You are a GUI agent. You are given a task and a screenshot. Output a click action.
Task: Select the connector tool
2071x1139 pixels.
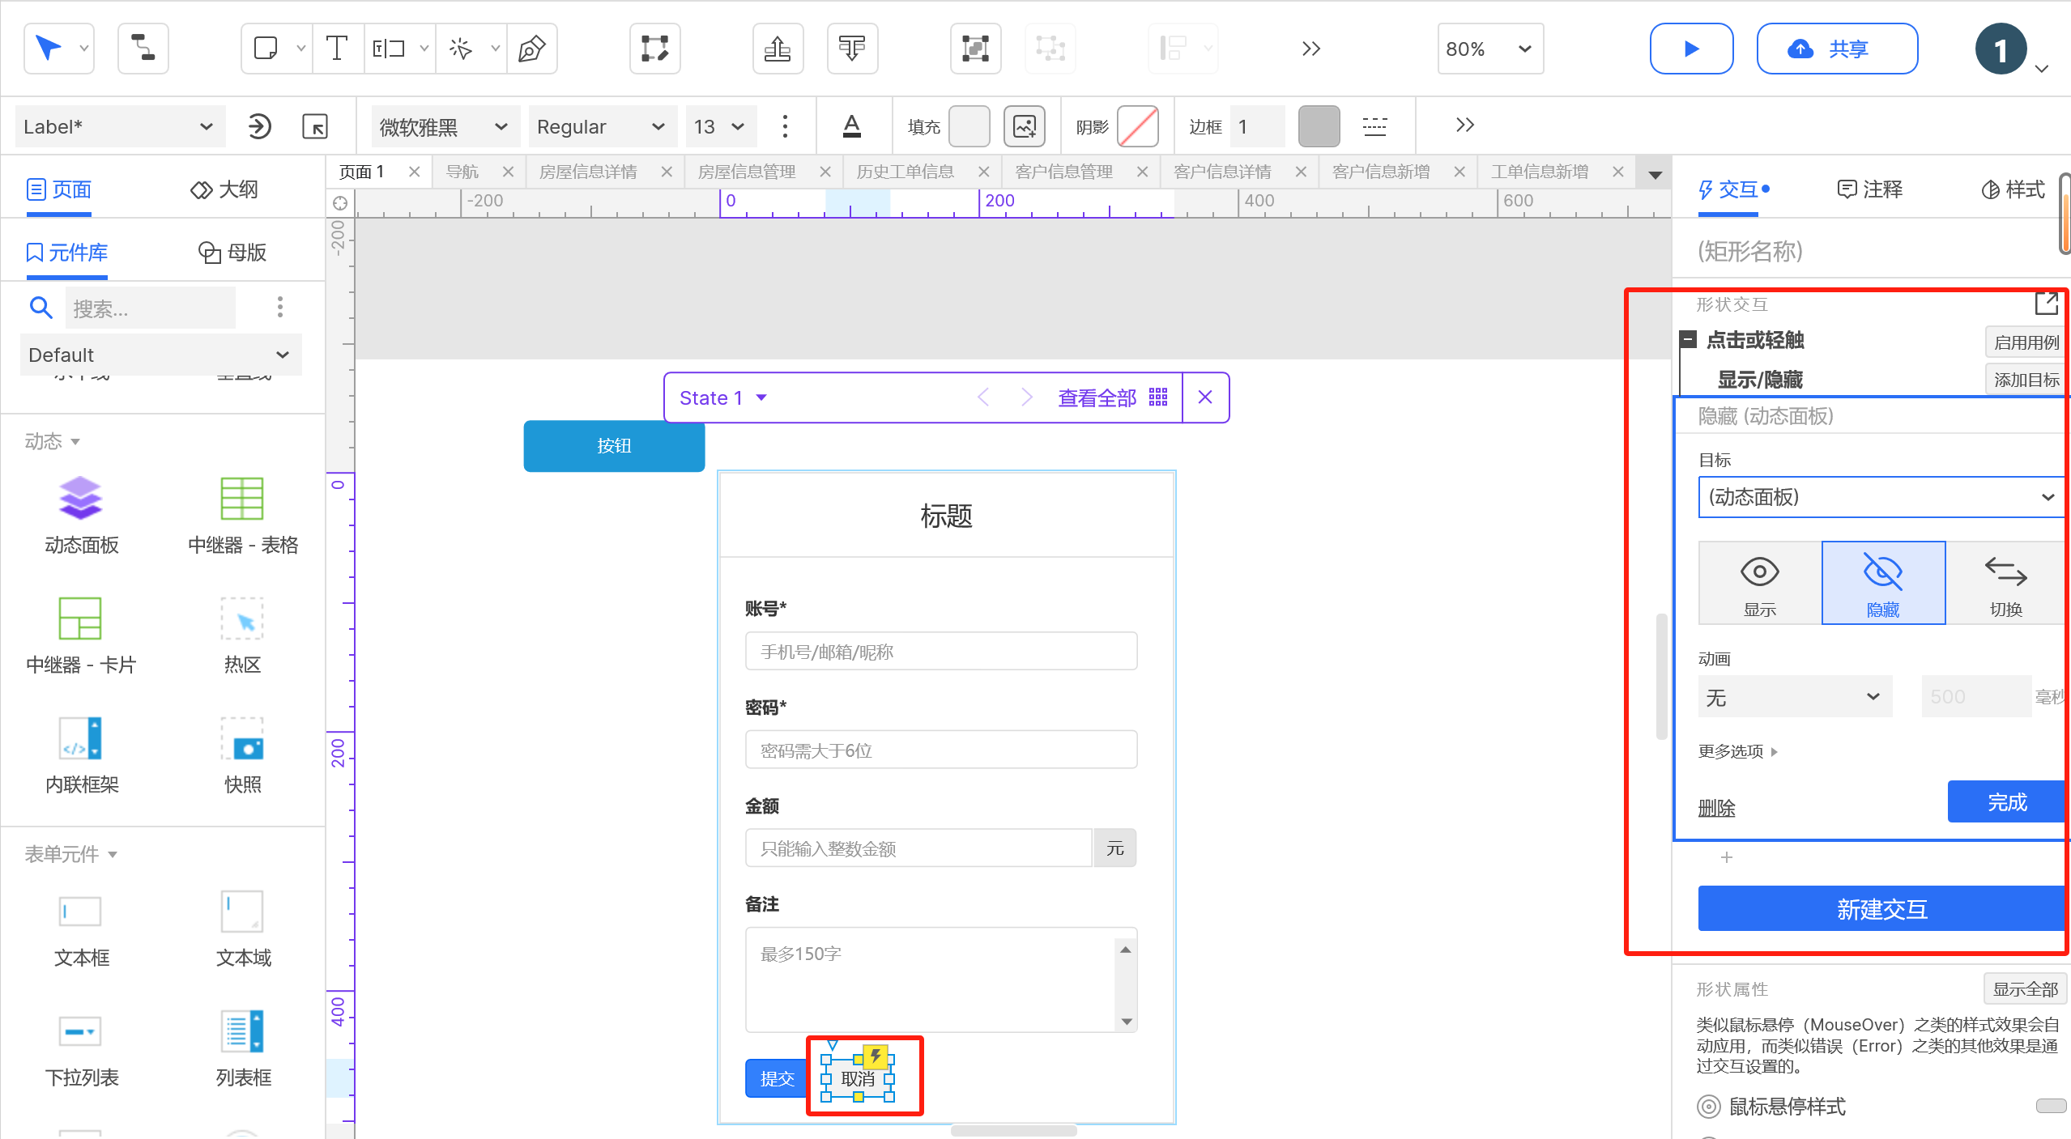click(x=143, y=49)
